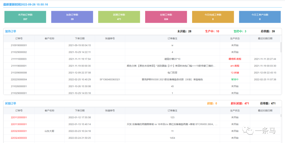The height and width of the screenshot is (143, 285).
Task: Click the 未开始：28 counter
Action: pyautogui.click(x=184, y=31)
